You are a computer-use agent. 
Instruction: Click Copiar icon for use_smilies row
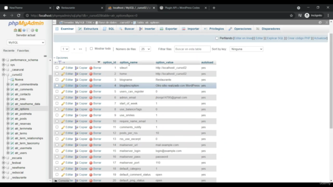point(76,115)
